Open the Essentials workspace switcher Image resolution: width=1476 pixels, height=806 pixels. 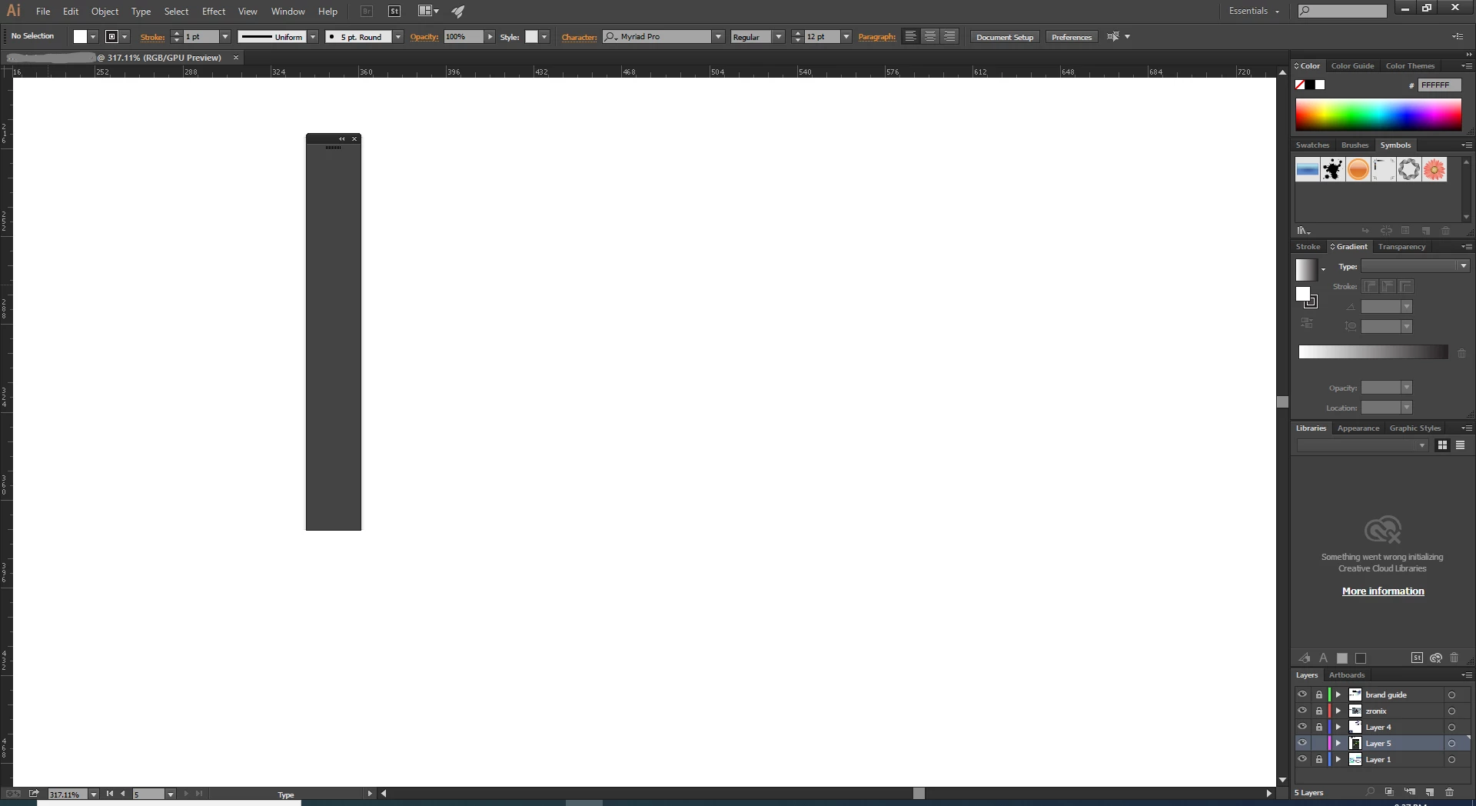tap(1254, 11)
